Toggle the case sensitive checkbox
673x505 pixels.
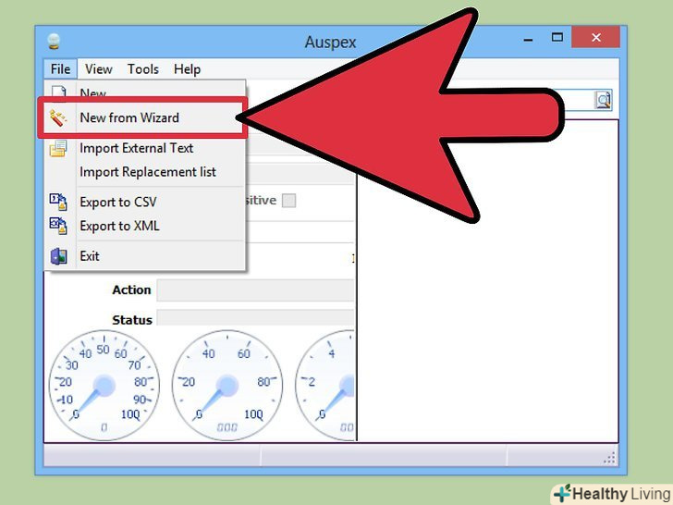click(x=288, y=201)
